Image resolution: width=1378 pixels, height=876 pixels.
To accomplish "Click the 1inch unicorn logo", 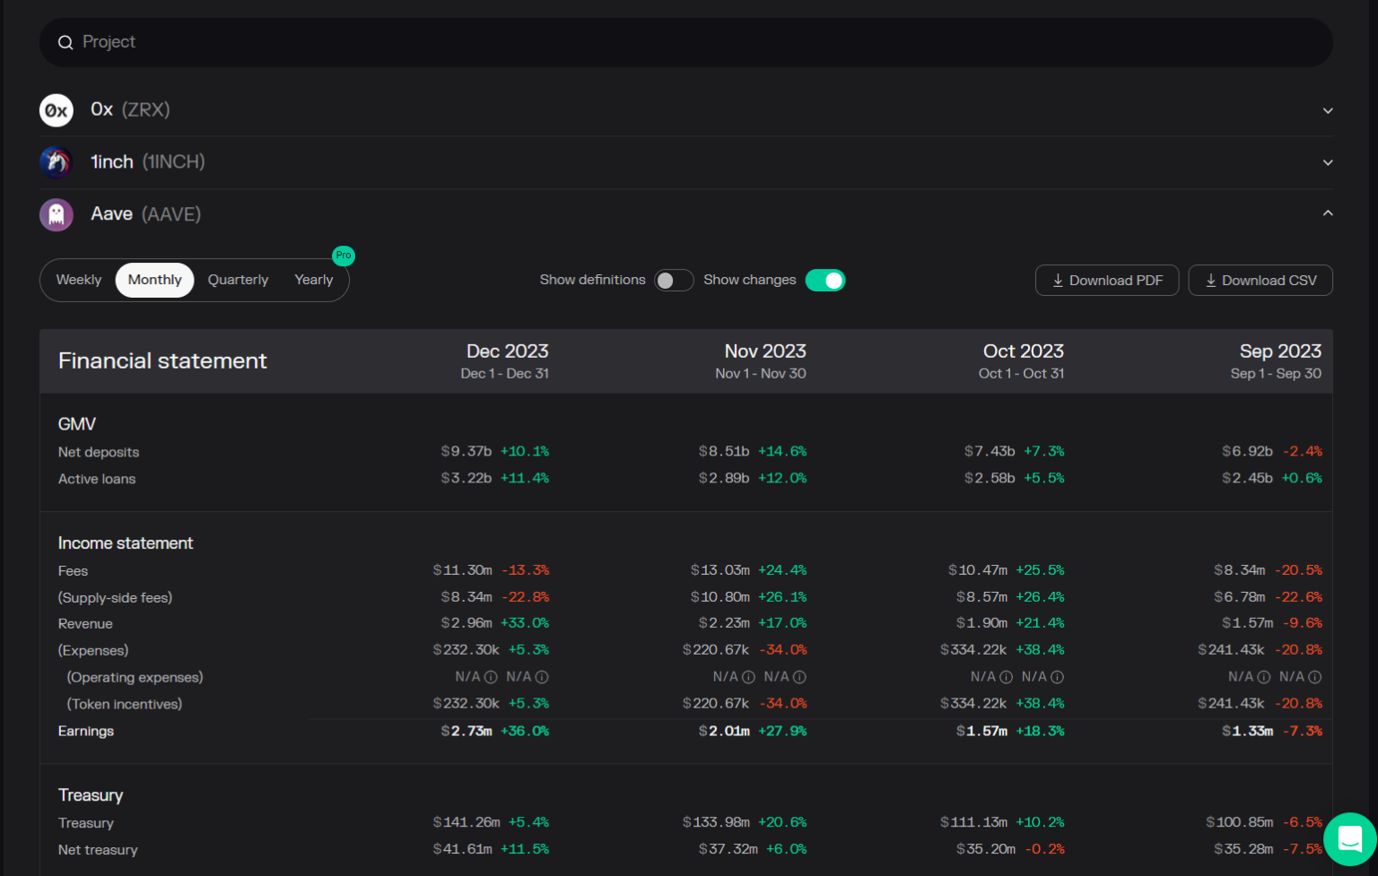I will pos(56,162).
